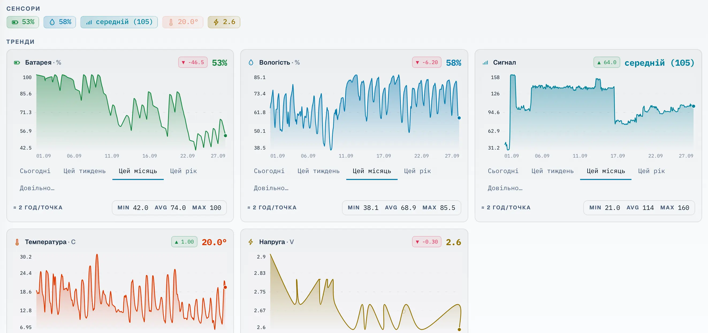This screenshot has width=708, height=333.
Task: Select Цей тиждень tab in Вологість card
Action: (319, 171)
